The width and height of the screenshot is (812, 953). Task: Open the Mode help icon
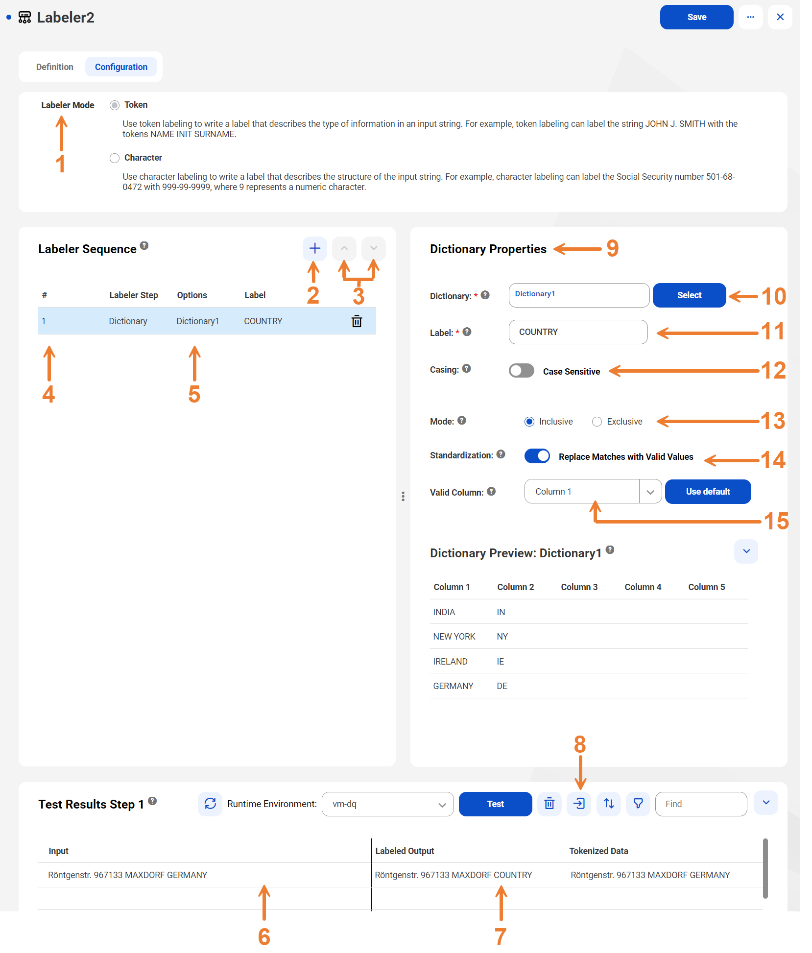462,420
